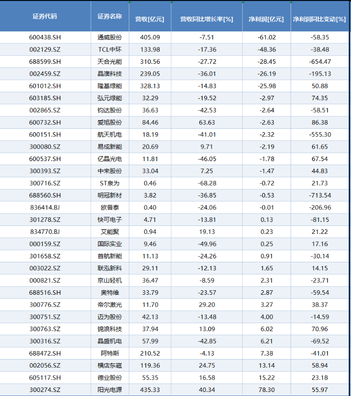Image resolution: width=351 pixels, height=396 pixels.
Task: Select 亿晶光电 revenue growth -46.05
Action: point(207,159)
